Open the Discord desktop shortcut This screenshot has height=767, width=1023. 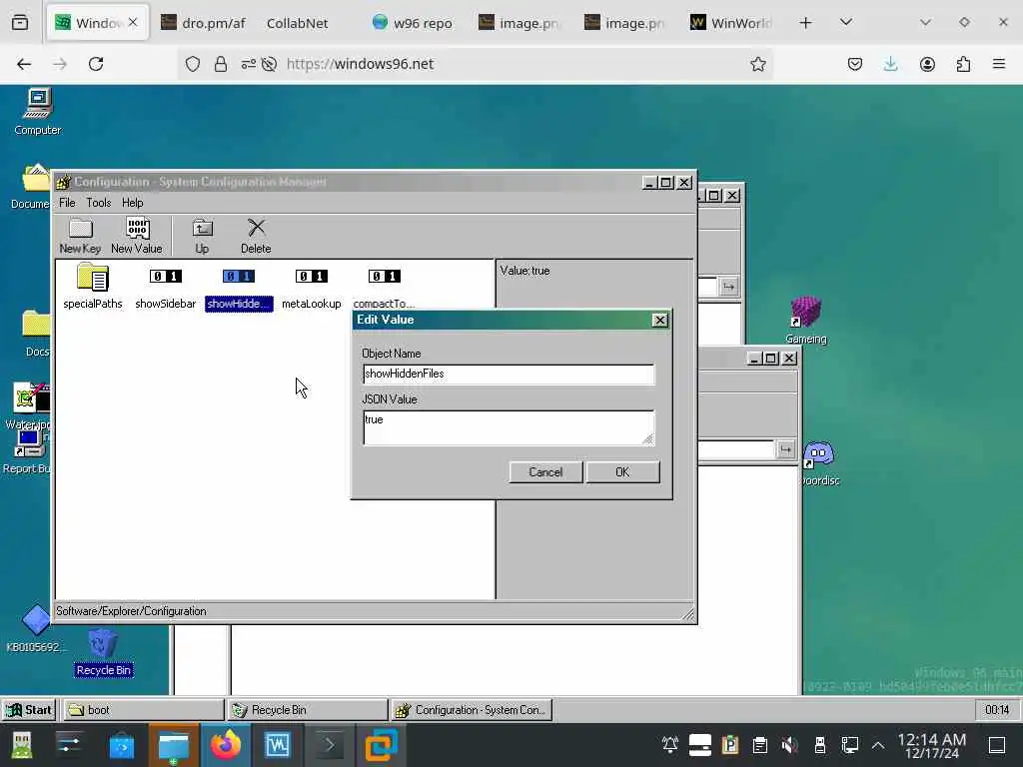pos(819,463)
